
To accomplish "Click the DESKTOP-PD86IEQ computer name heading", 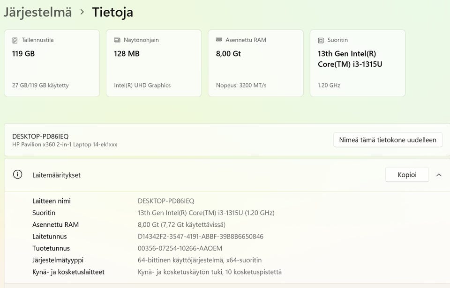I will [x=40, y=136].
